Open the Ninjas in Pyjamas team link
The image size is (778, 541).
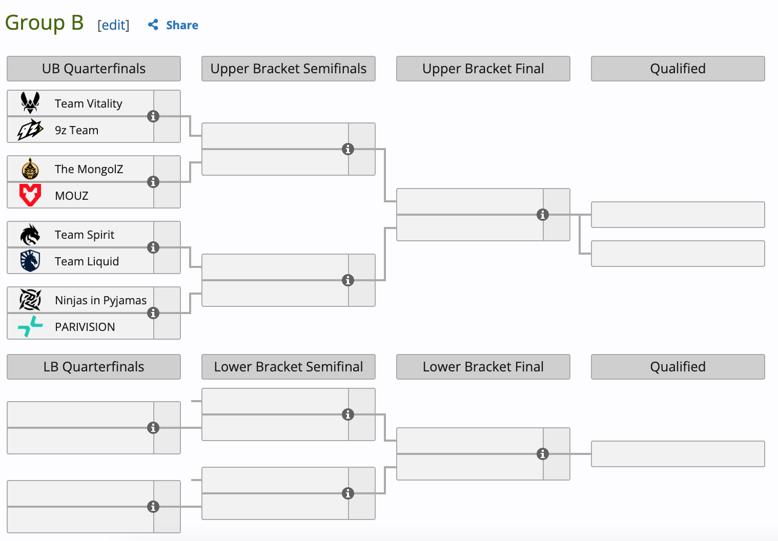pos(100,300)
